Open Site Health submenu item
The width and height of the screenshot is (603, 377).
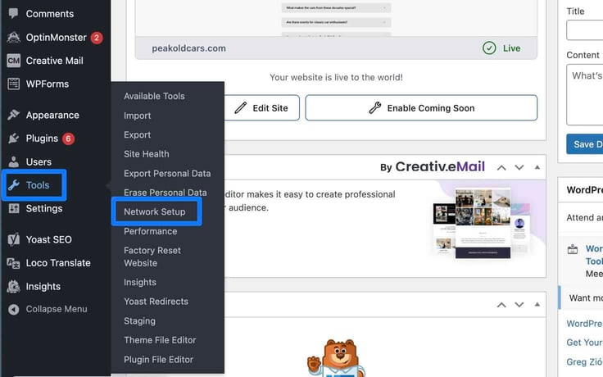147,154
